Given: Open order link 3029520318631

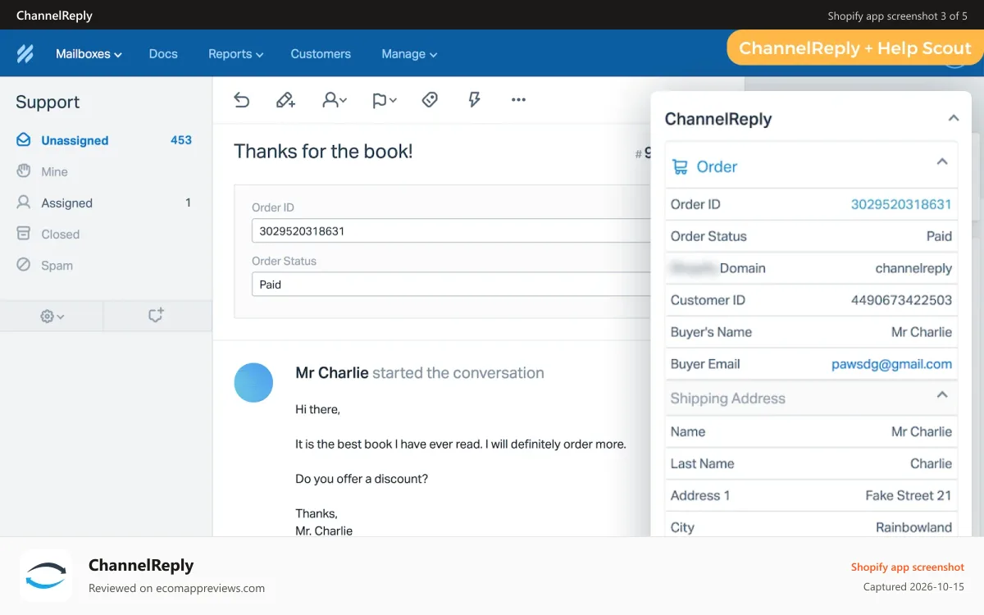Looking at the screenshot, I should [x=901, y=204].
